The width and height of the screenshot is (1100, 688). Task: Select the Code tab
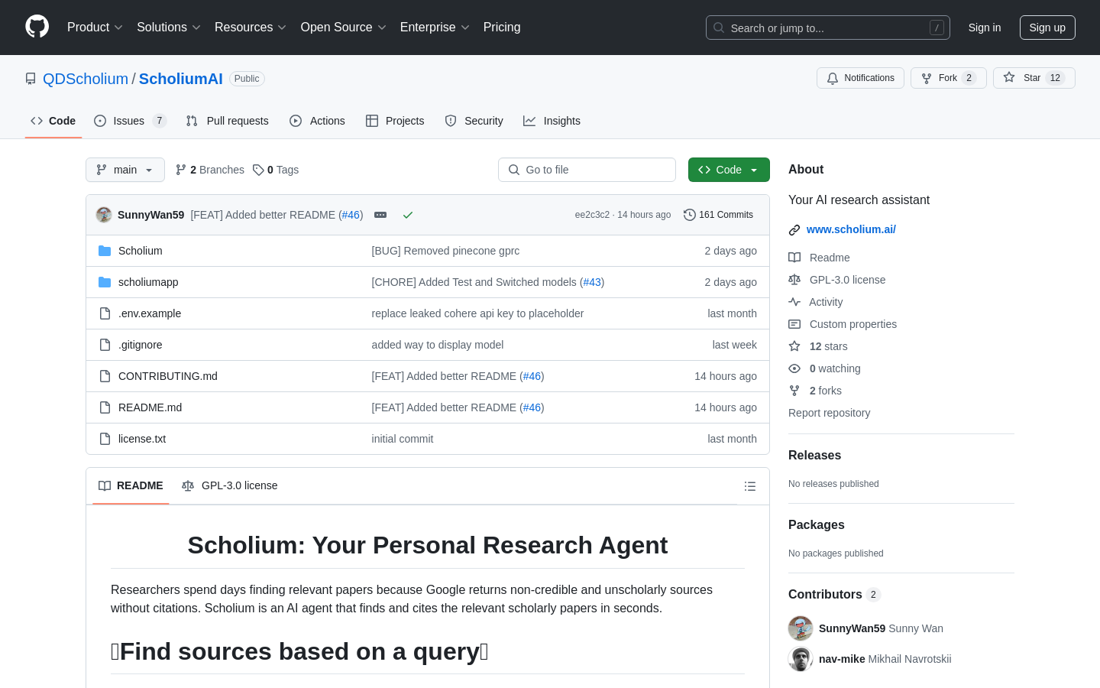[x=53, y=121]
